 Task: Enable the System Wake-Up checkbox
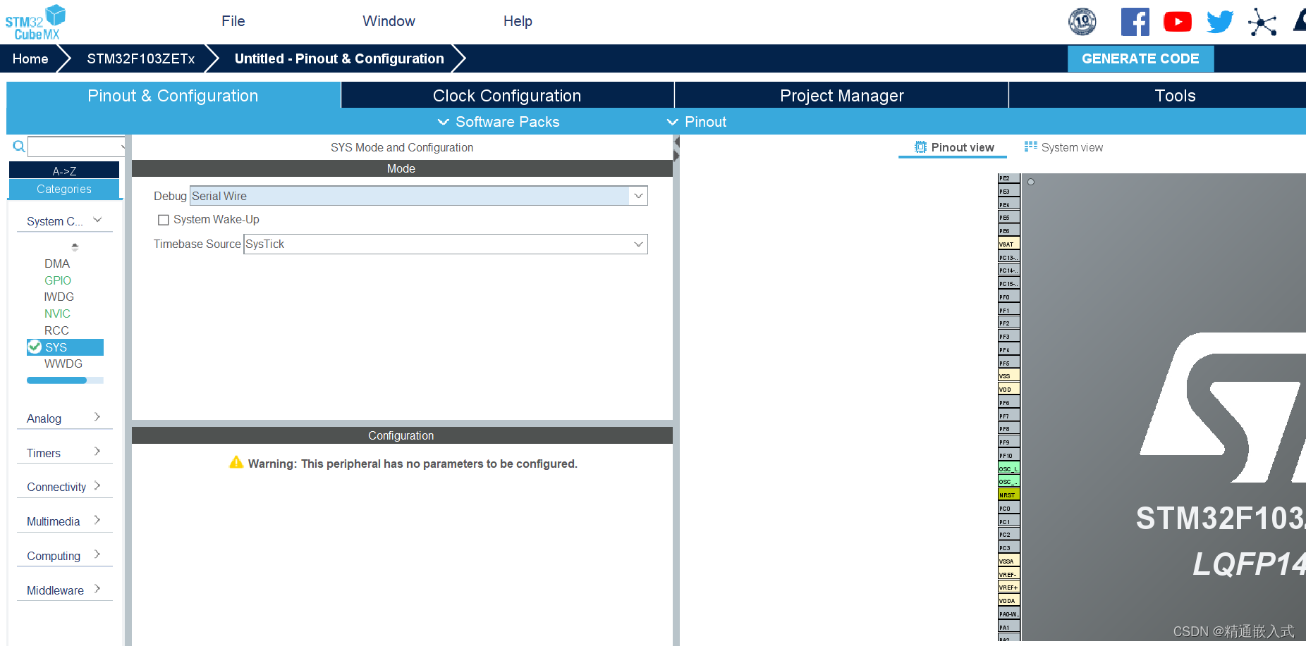pyautogui.click(x=164, y=220)
